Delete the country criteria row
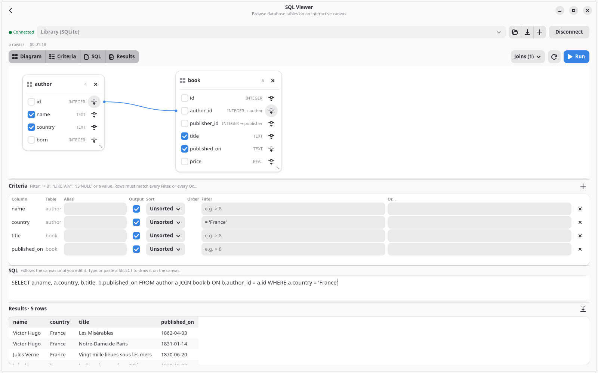The height and width of the screenshot is (373, 598). point(580,222)
